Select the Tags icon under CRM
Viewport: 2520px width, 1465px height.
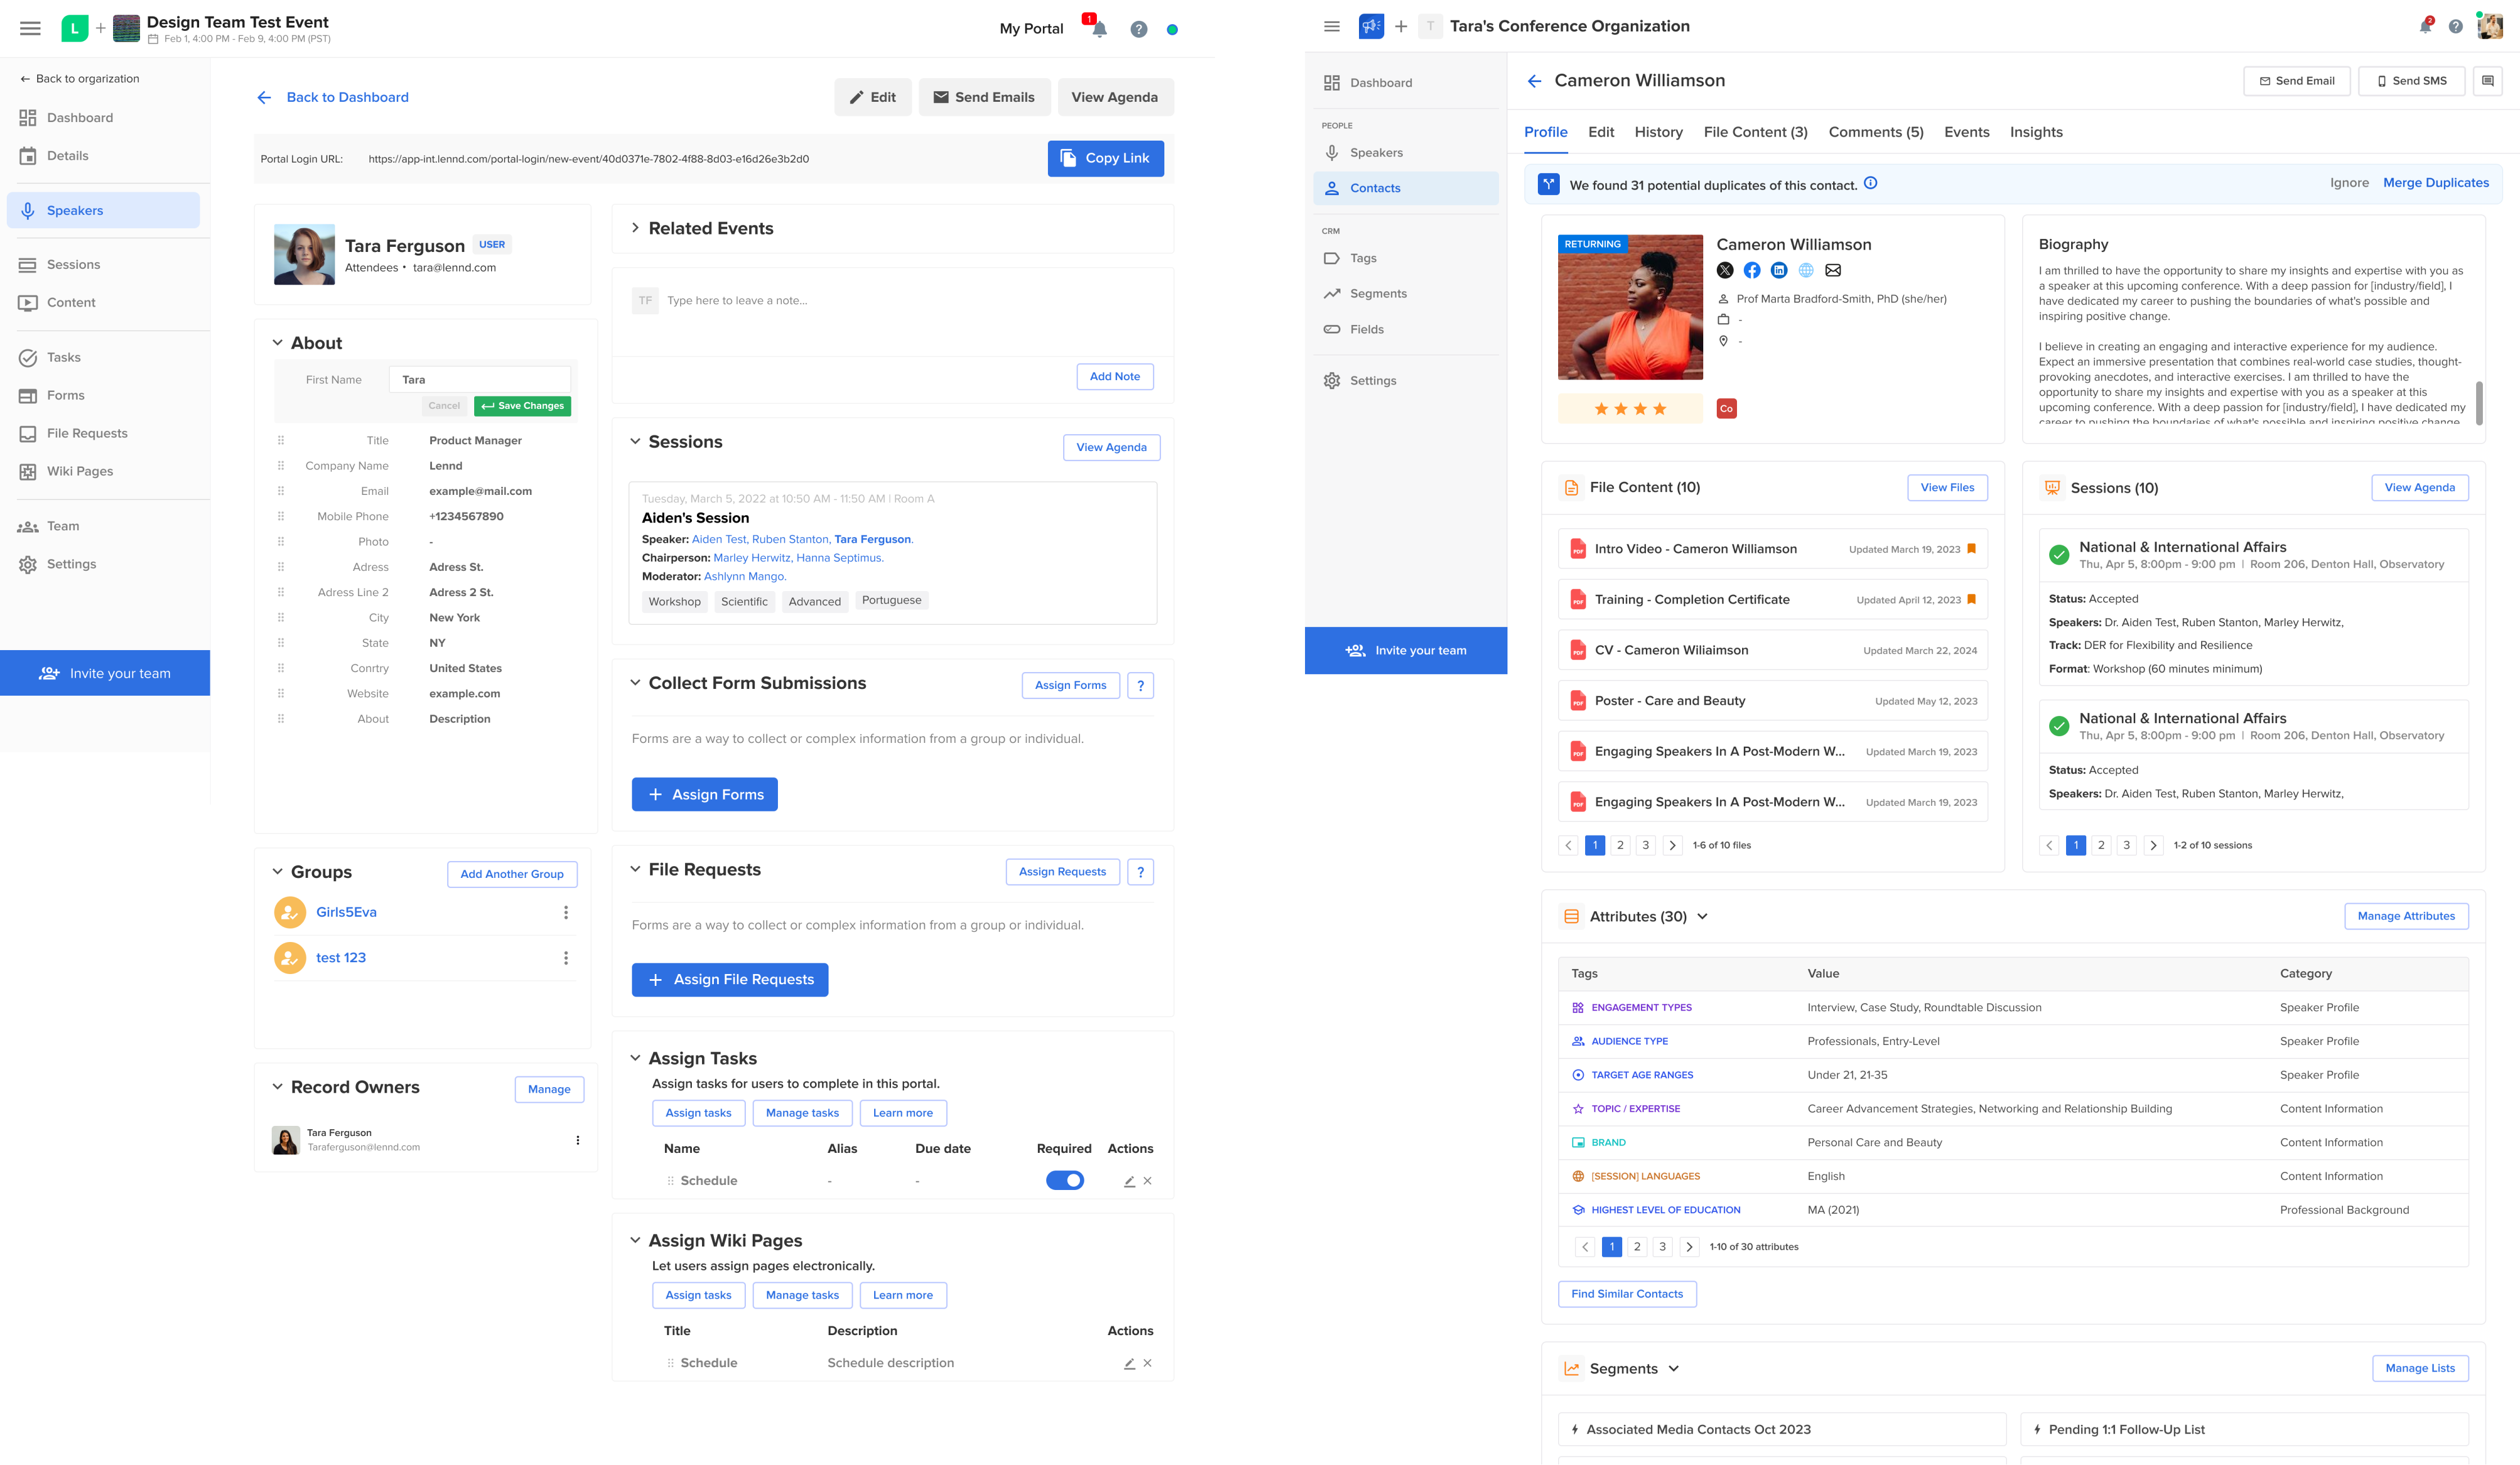(x=1332, y=258)
